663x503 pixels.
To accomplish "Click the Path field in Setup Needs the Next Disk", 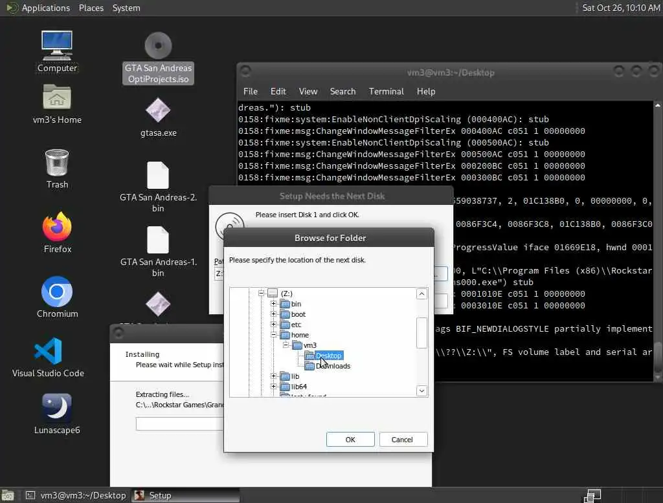I will coord(219,273).
